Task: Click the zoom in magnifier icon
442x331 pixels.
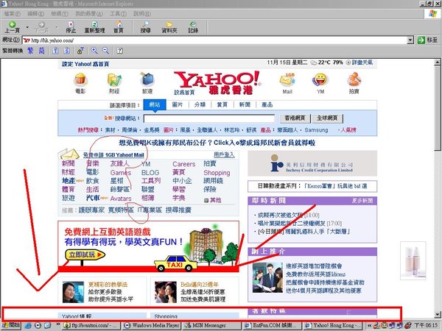Action: click(94, 51)
